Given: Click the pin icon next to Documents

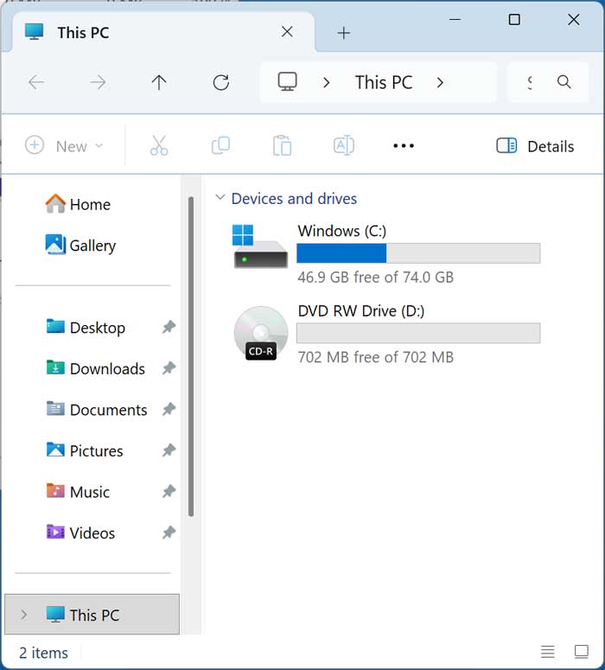Looking at the screenshot, I should (x=169, y=410).
